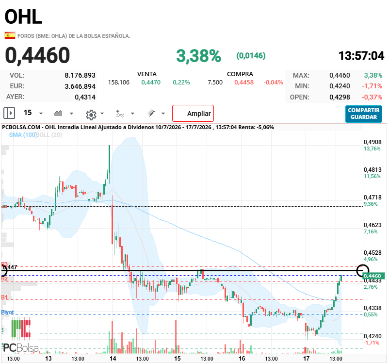The width and height of the screenshot is (388, 363).
Task: Toggle the side panel icon in toolbar
Action: (9, 113)
